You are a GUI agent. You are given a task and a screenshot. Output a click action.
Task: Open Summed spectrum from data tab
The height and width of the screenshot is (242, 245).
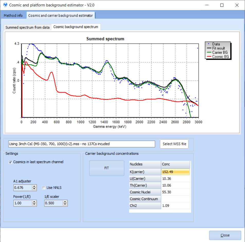pos(28,27)
